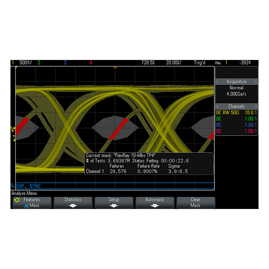The image size is (269, 269).
Task: Select channel 1 indicator at top
Action: [x=13, y=62]
